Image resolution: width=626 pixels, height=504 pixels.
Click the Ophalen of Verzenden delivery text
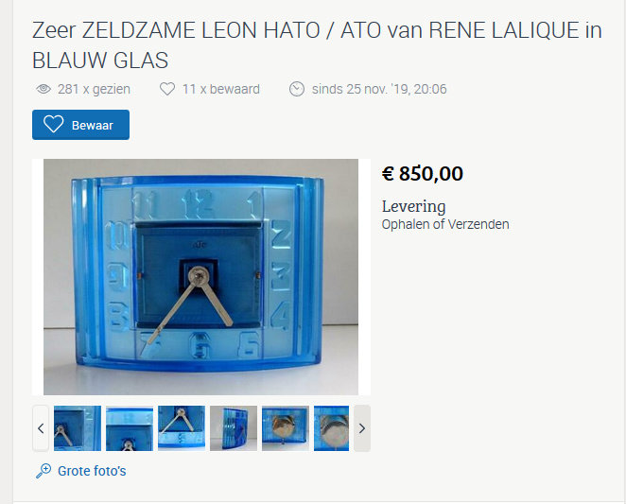click(x=445, y=224)
